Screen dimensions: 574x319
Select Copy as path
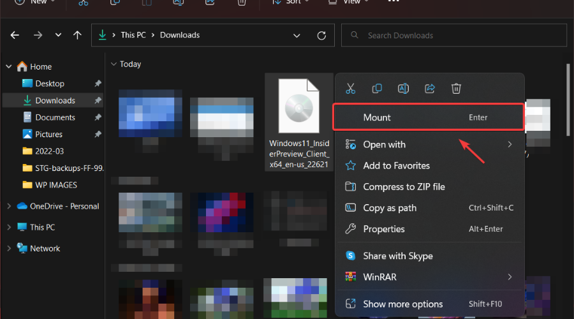(x=430, y=208)
